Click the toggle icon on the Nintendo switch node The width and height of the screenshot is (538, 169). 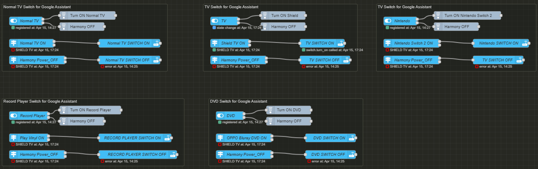coord(388,21)
